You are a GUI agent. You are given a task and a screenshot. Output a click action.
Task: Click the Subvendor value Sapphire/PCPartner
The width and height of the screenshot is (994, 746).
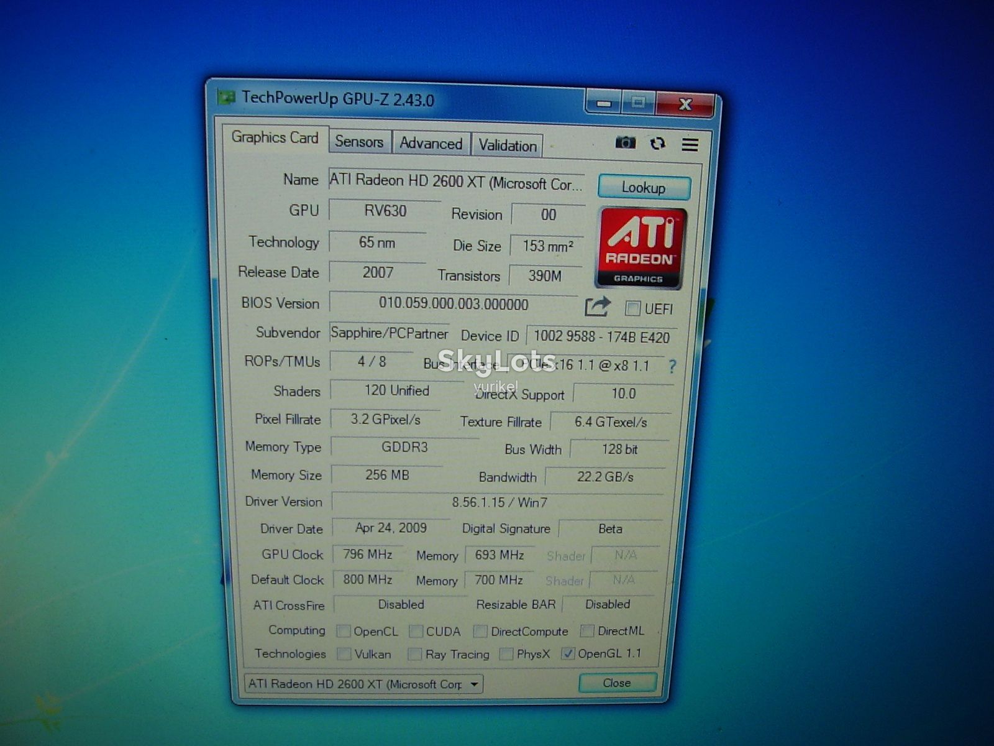[x=389, y=333]
